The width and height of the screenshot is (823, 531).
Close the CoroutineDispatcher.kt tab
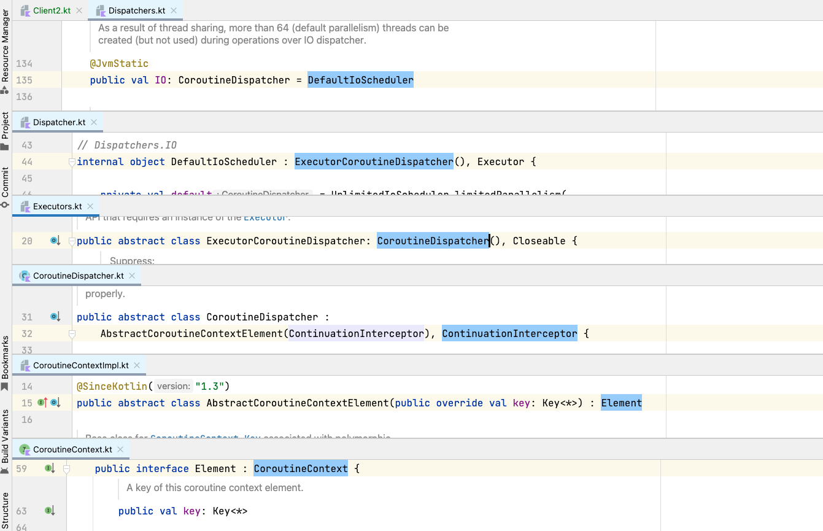[x=132, y=276]
